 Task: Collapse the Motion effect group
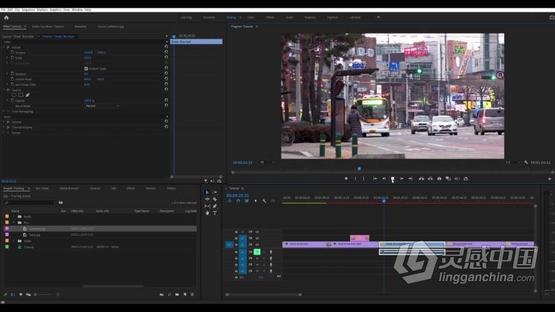[x=4, y=47]
